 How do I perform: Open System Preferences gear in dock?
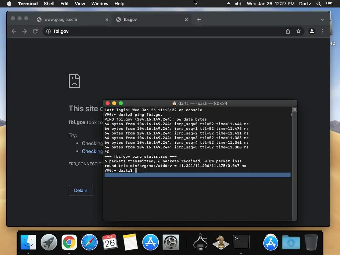[x=171, y=242]
